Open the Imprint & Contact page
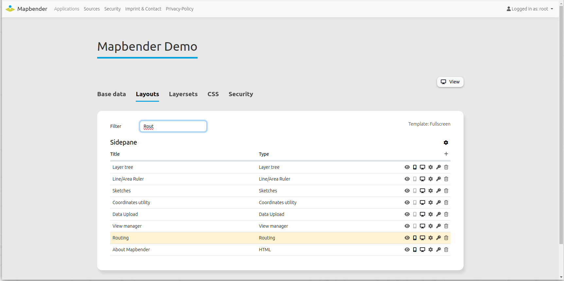564x281 pixels. [x=143, y=9]
